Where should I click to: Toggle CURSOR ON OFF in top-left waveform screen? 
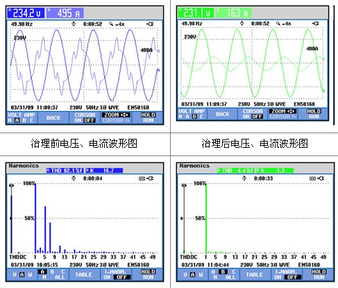tap(85, 117)
